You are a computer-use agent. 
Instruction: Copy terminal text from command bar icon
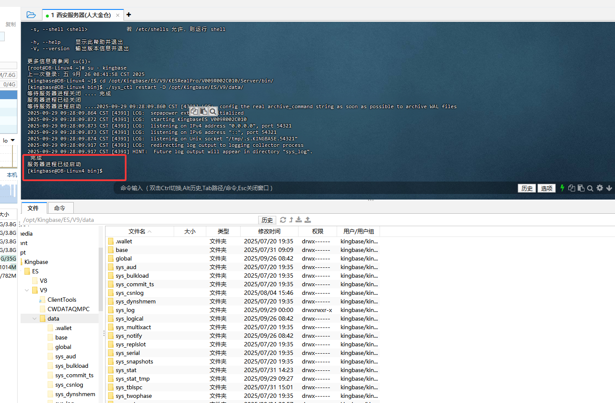[x=572, y=188]
